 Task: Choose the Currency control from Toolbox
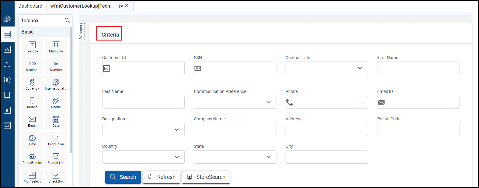(32, 84)
